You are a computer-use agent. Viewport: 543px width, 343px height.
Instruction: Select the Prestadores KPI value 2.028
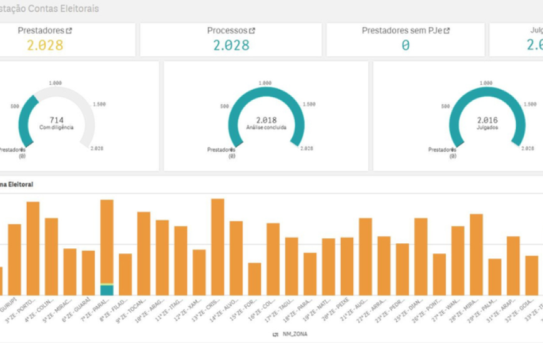click(x=45, y=45)
